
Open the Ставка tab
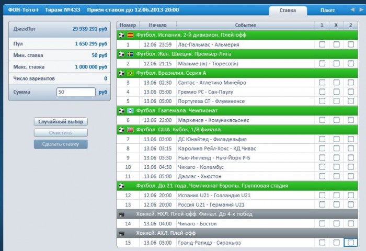pos(288,10)
